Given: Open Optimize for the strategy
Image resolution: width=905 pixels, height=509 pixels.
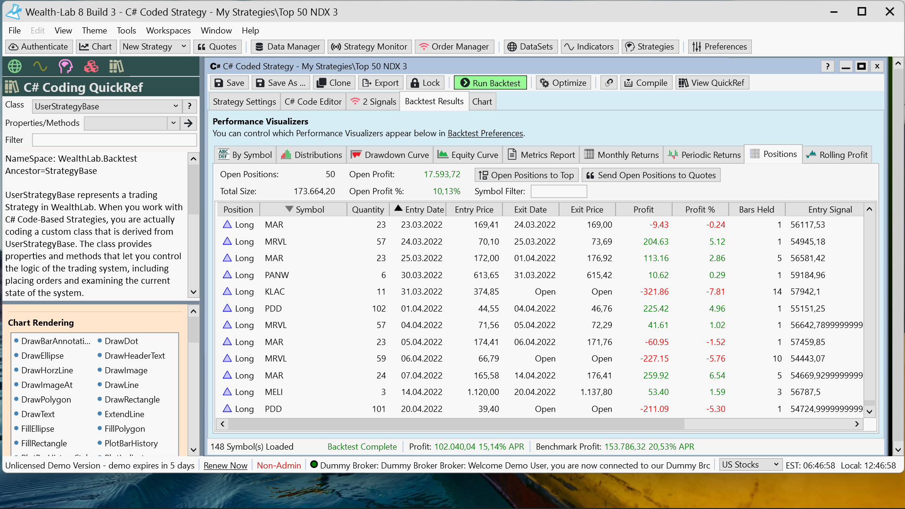Looking at the screenshot, I should (x=563, y=83).
